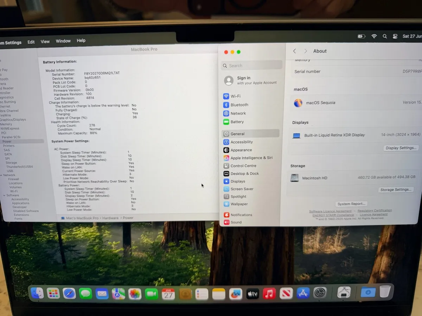The width and height of the screenshot is (422, 316).
Task: Open the Regulatory Certification link
Action: (x=375, y=211)
